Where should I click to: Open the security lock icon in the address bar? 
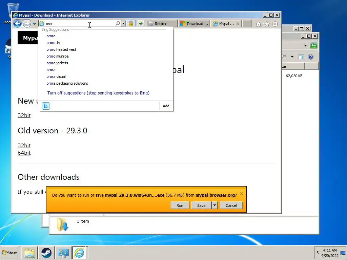[x=131, y=23]
